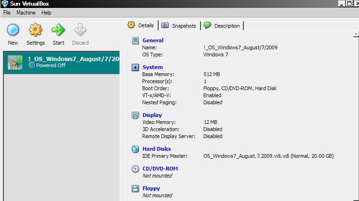The width and height of the screenshot is (359, 201).
Task: Click the 512 MB base memory value
Action: 212,74
